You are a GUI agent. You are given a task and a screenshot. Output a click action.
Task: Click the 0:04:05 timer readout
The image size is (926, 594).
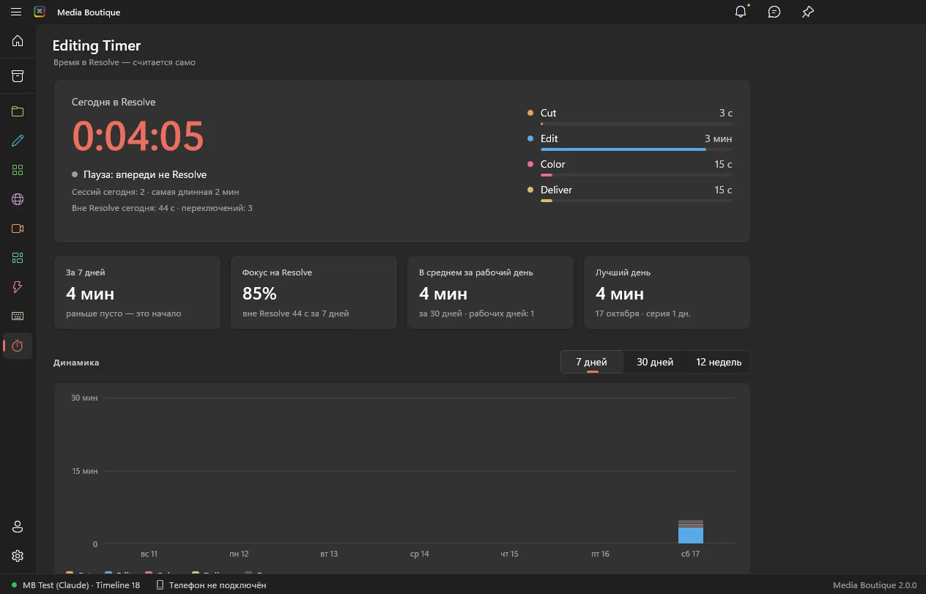point(138,135)
